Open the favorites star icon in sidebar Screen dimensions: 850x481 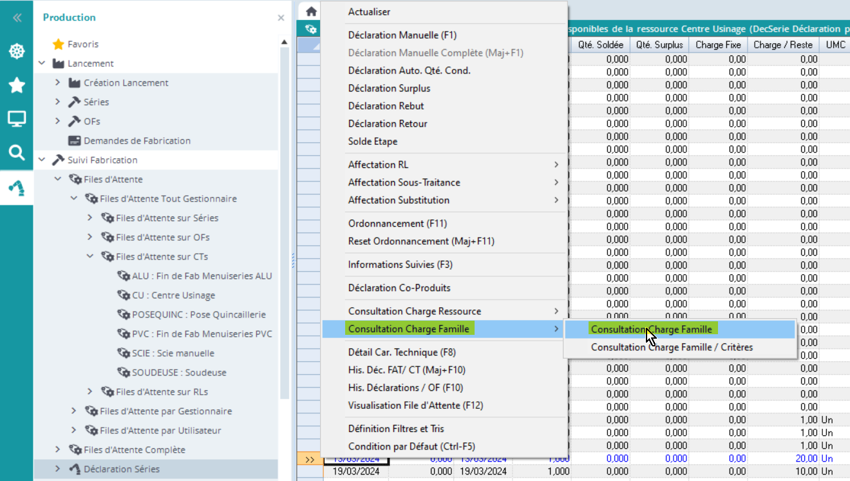click(x=16, y=85)
